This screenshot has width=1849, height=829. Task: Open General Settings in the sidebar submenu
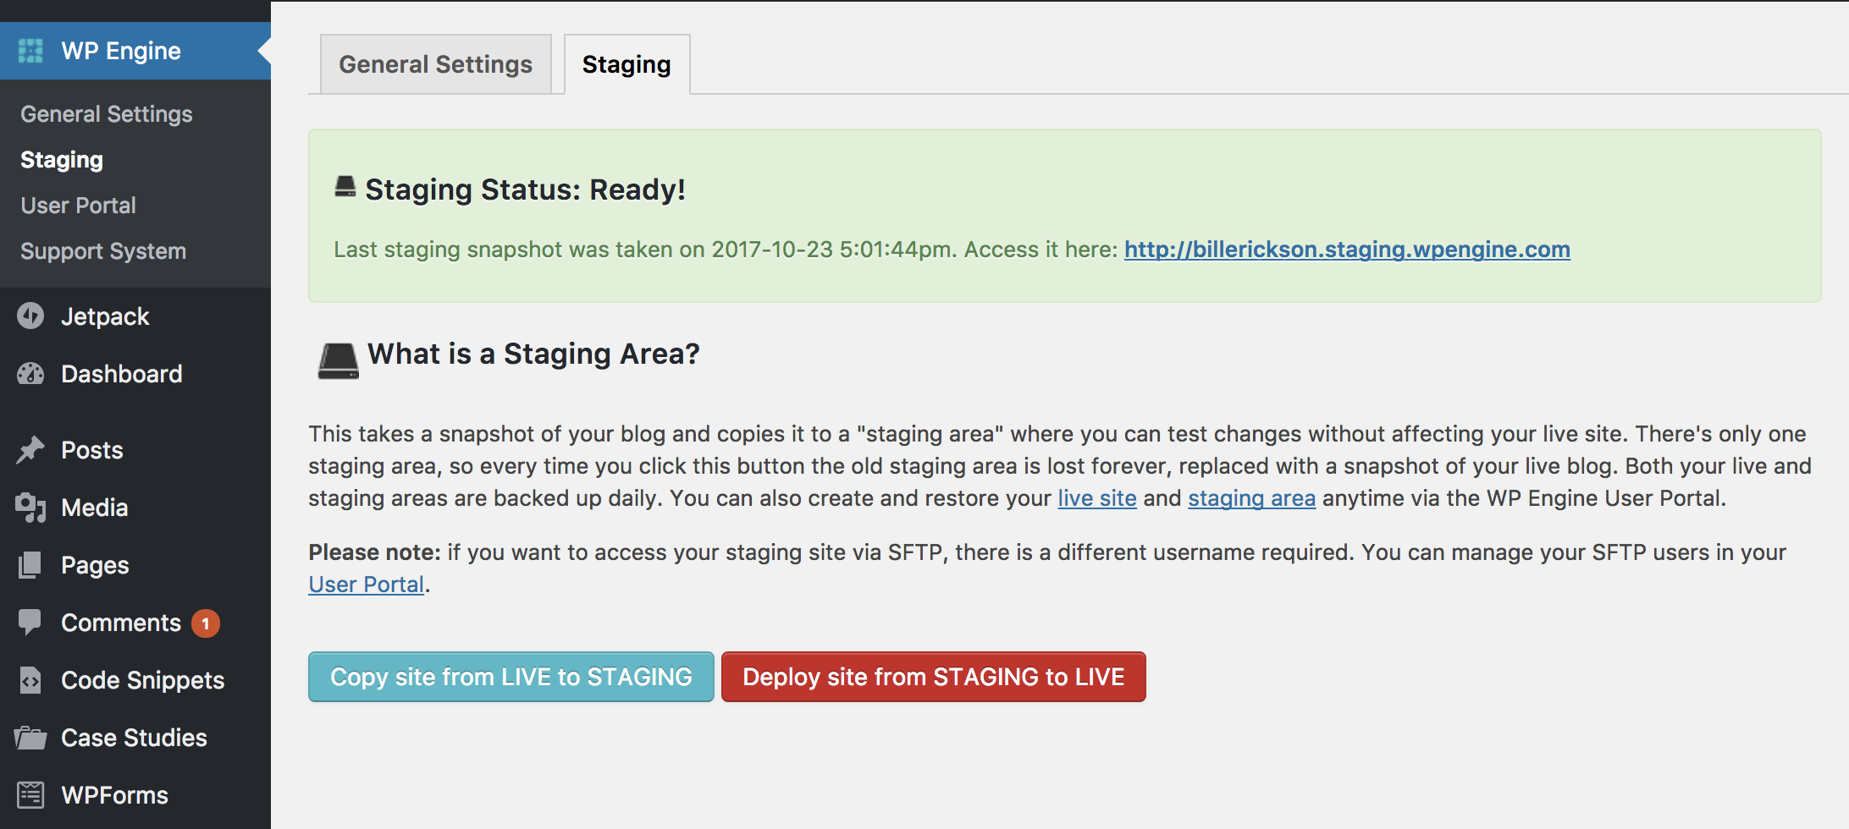(107, 114)
